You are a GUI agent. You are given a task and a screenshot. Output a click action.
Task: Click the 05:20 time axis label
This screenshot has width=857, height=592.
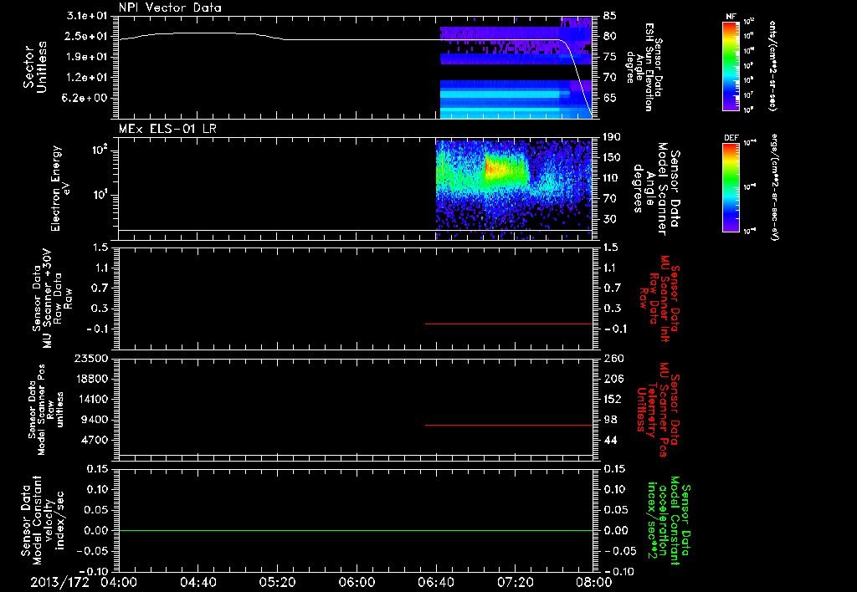277,582
